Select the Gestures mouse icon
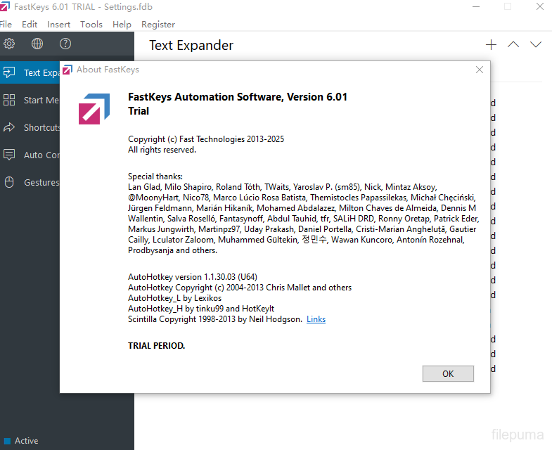 tap(10, 182)
